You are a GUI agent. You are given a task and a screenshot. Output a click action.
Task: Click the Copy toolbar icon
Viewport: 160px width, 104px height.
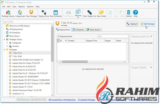(116, 14)
